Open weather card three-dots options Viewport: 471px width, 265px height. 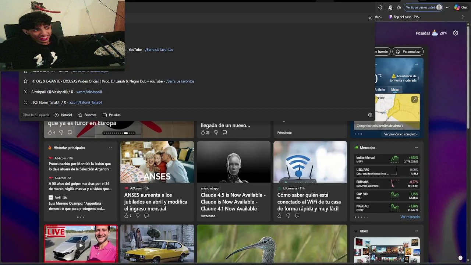(416, 64)
